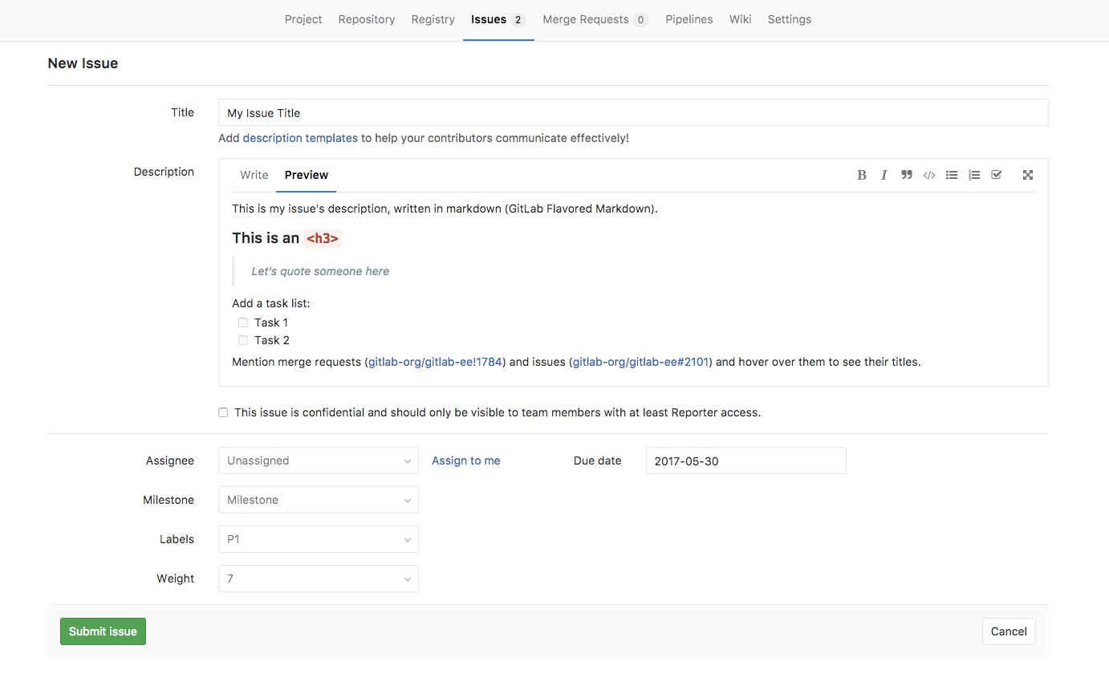Mark this issue as confidential
Image resolution: width=1109 pixels, height=686 pixels.
pyautogui.click(x=223, y=412)
